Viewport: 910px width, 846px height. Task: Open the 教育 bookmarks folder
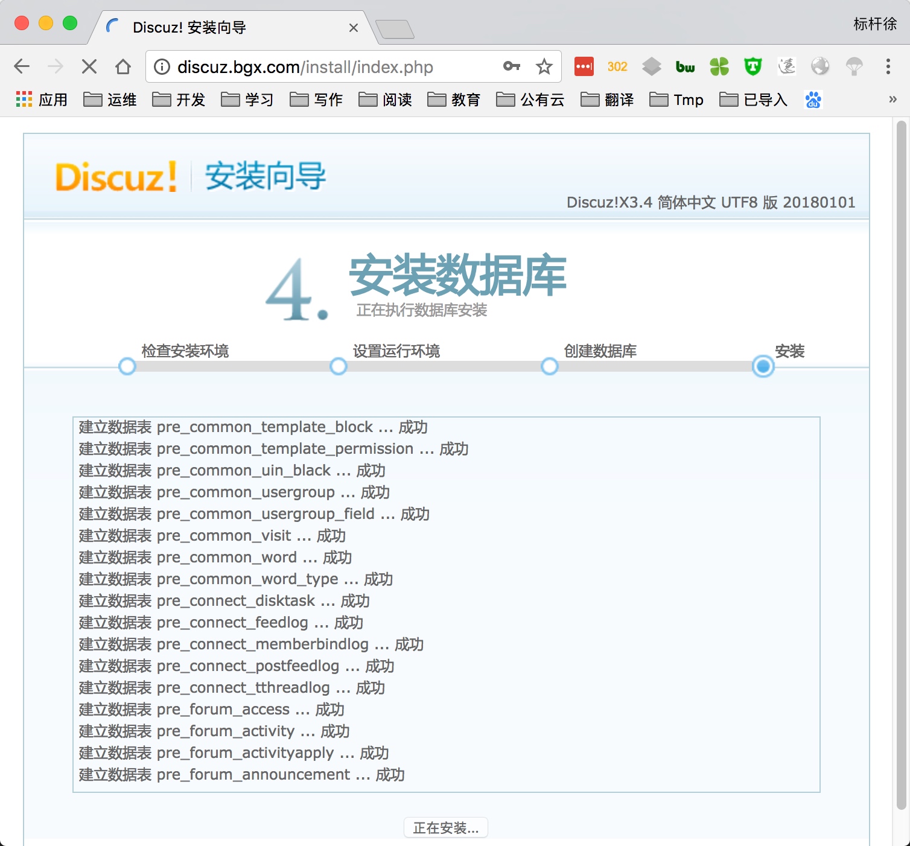click(454, 100)
